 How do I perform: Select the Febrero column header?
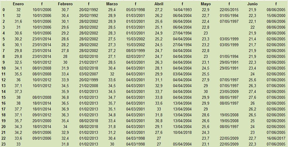click(65, 4)
